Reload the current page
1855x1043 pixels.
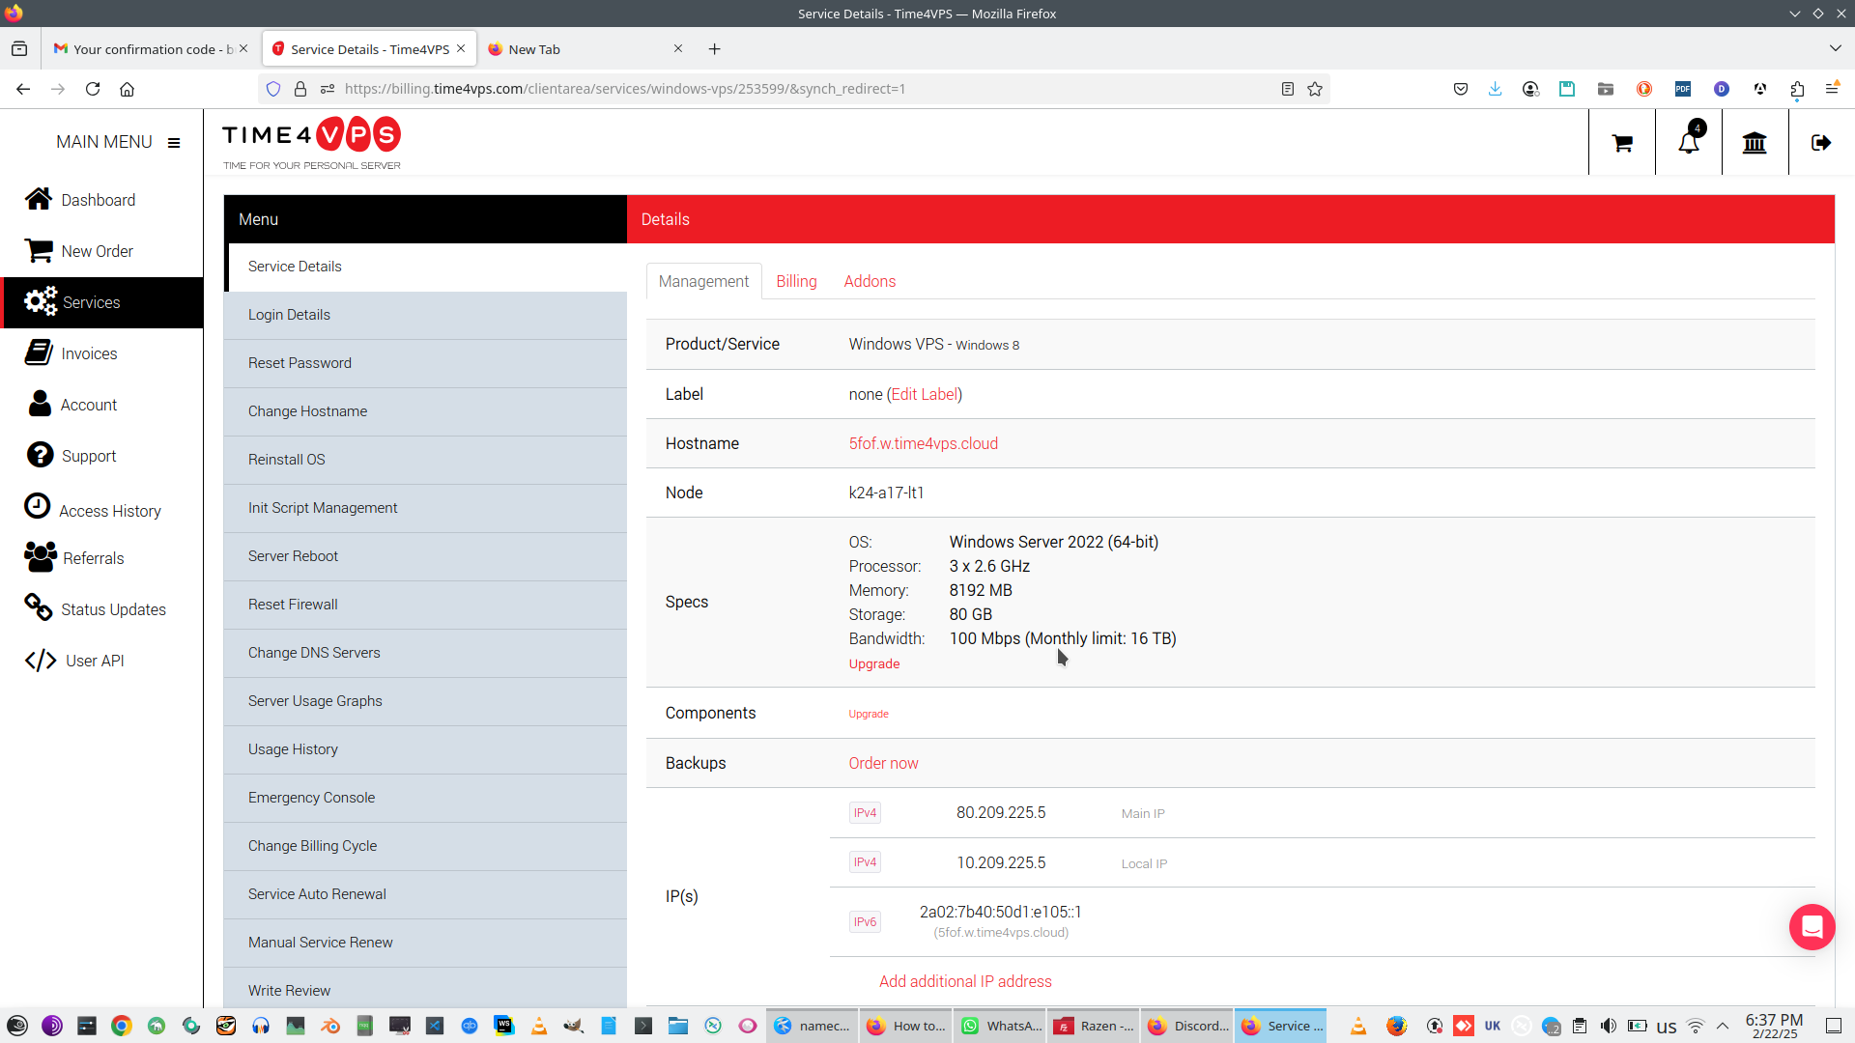coord(93,89)
